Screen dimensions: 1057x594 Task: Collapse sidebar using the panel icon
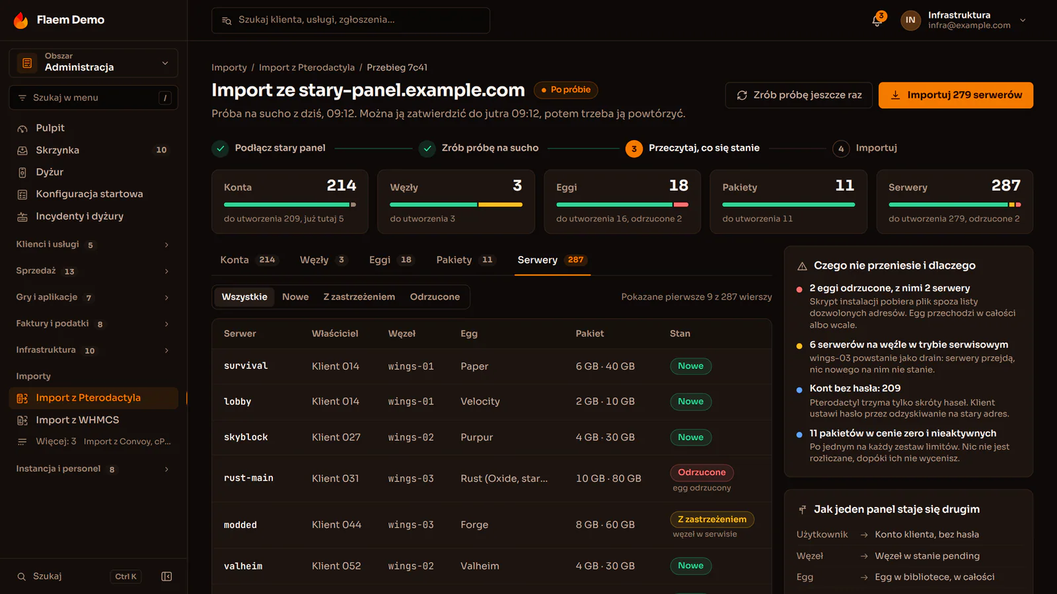(166, 576)
